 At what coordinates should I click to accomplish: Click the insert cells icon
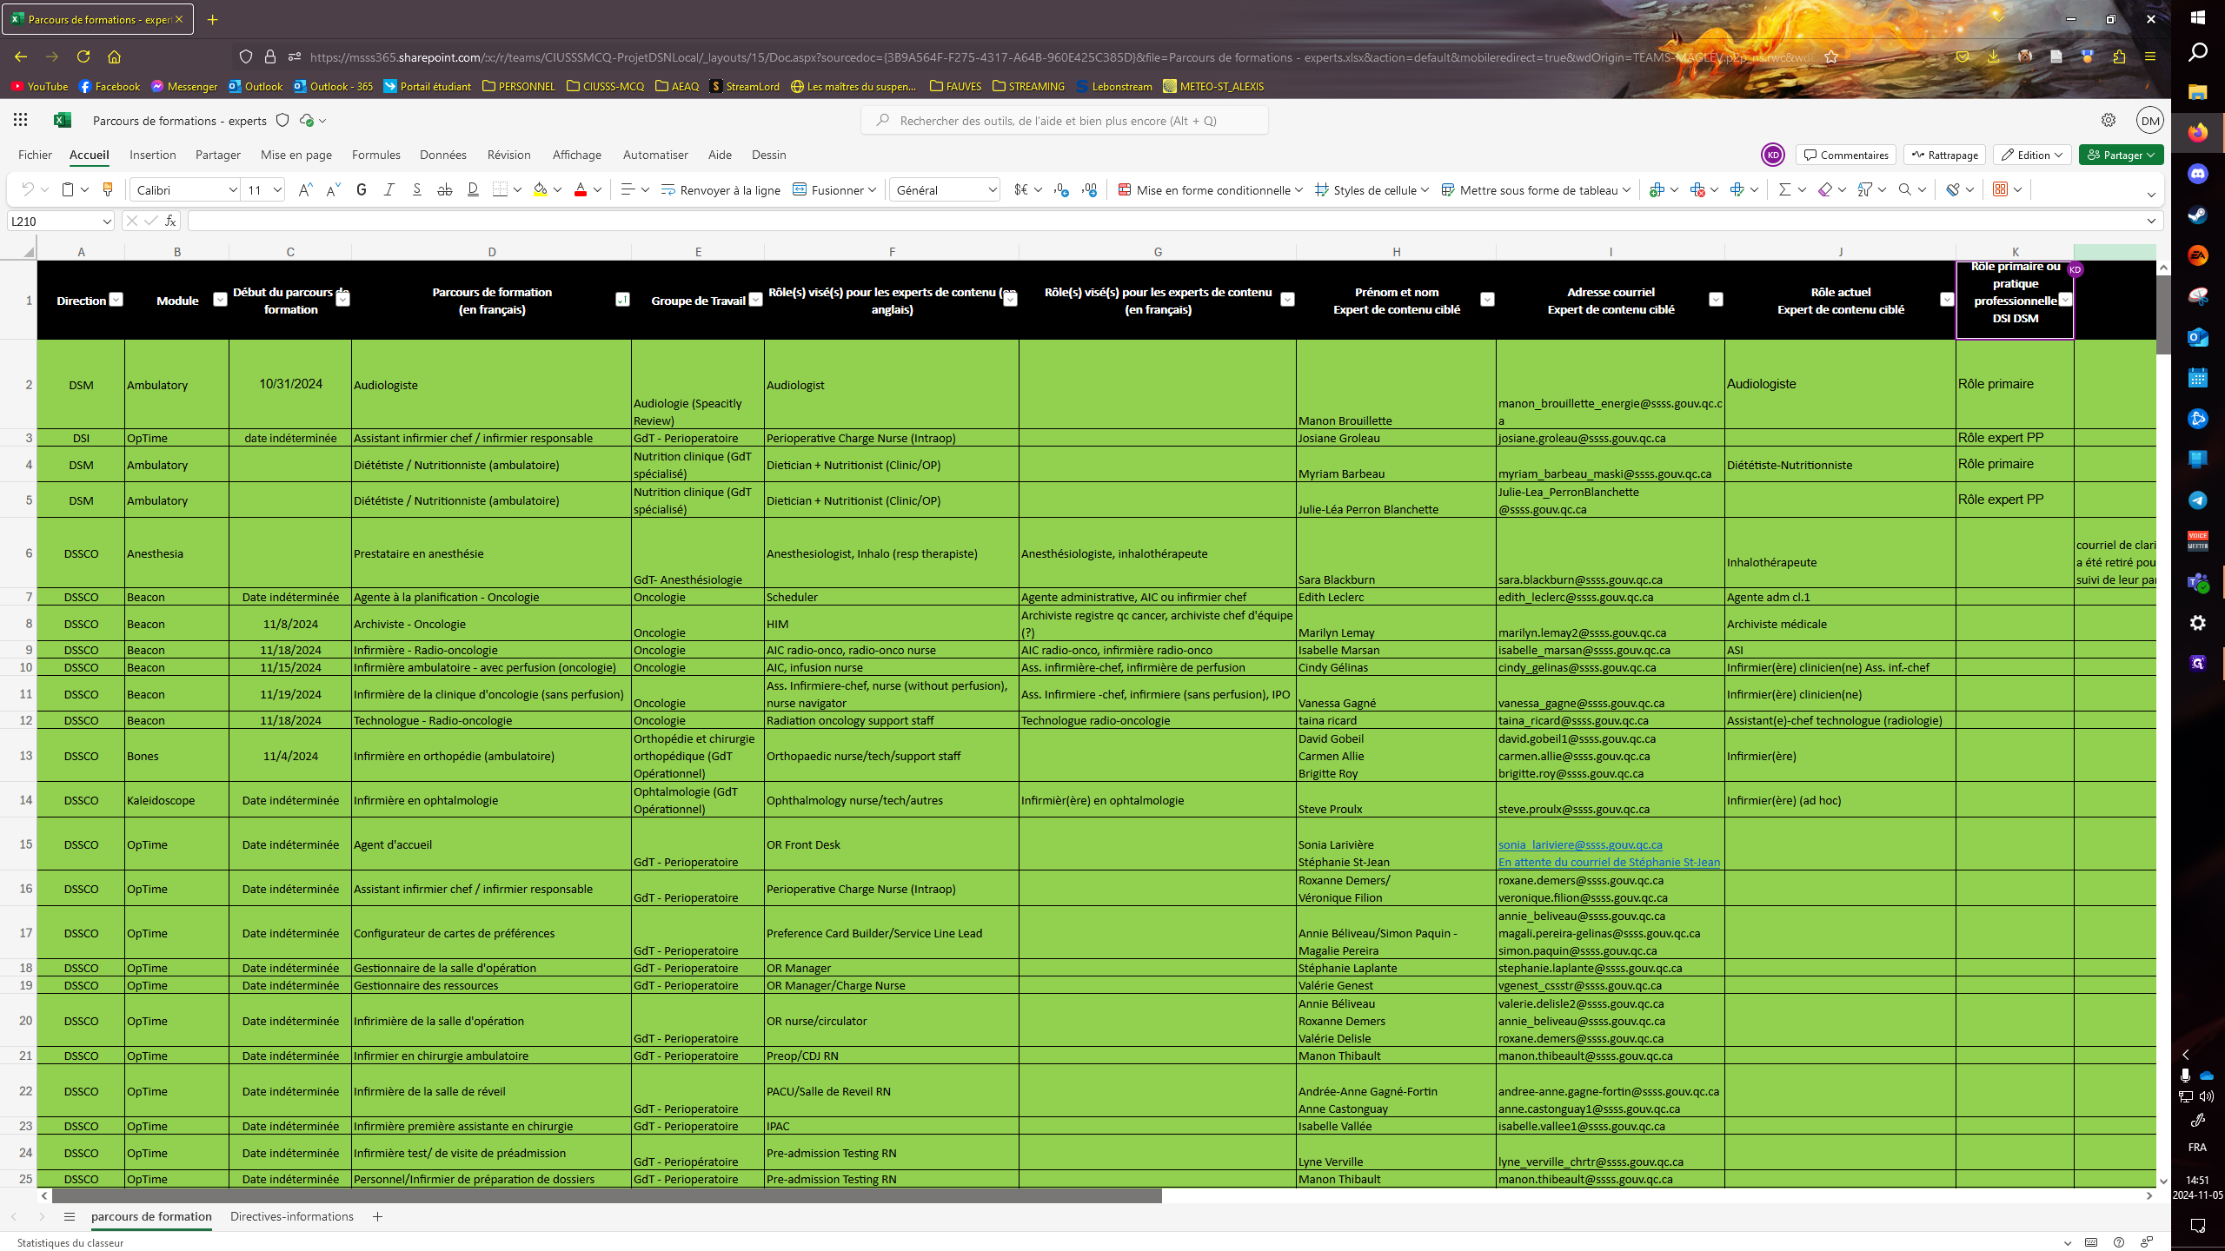click(1657, 189)
